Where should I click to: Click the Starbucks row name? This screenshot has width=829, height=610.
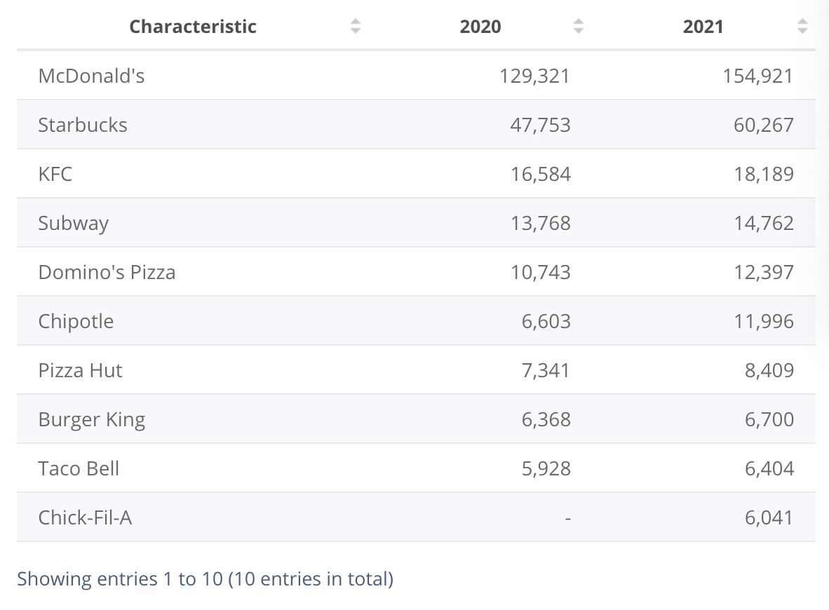(83, 125)
